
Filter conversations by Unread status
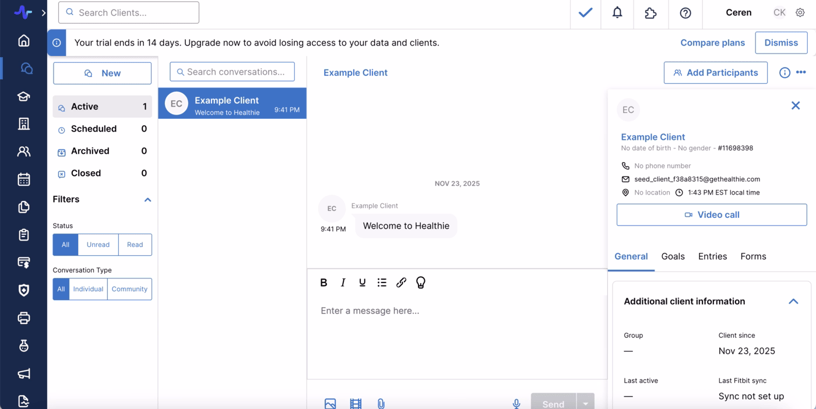(98, 245)
